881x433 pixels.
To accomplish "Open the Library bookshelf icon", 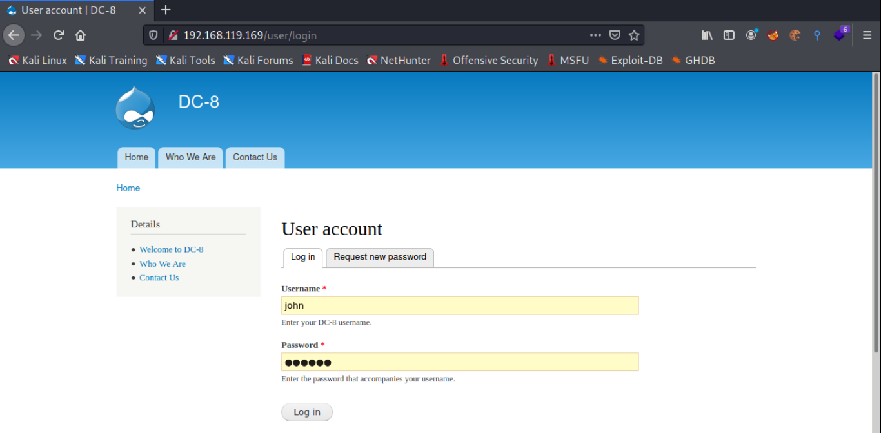I will point(707,35).
